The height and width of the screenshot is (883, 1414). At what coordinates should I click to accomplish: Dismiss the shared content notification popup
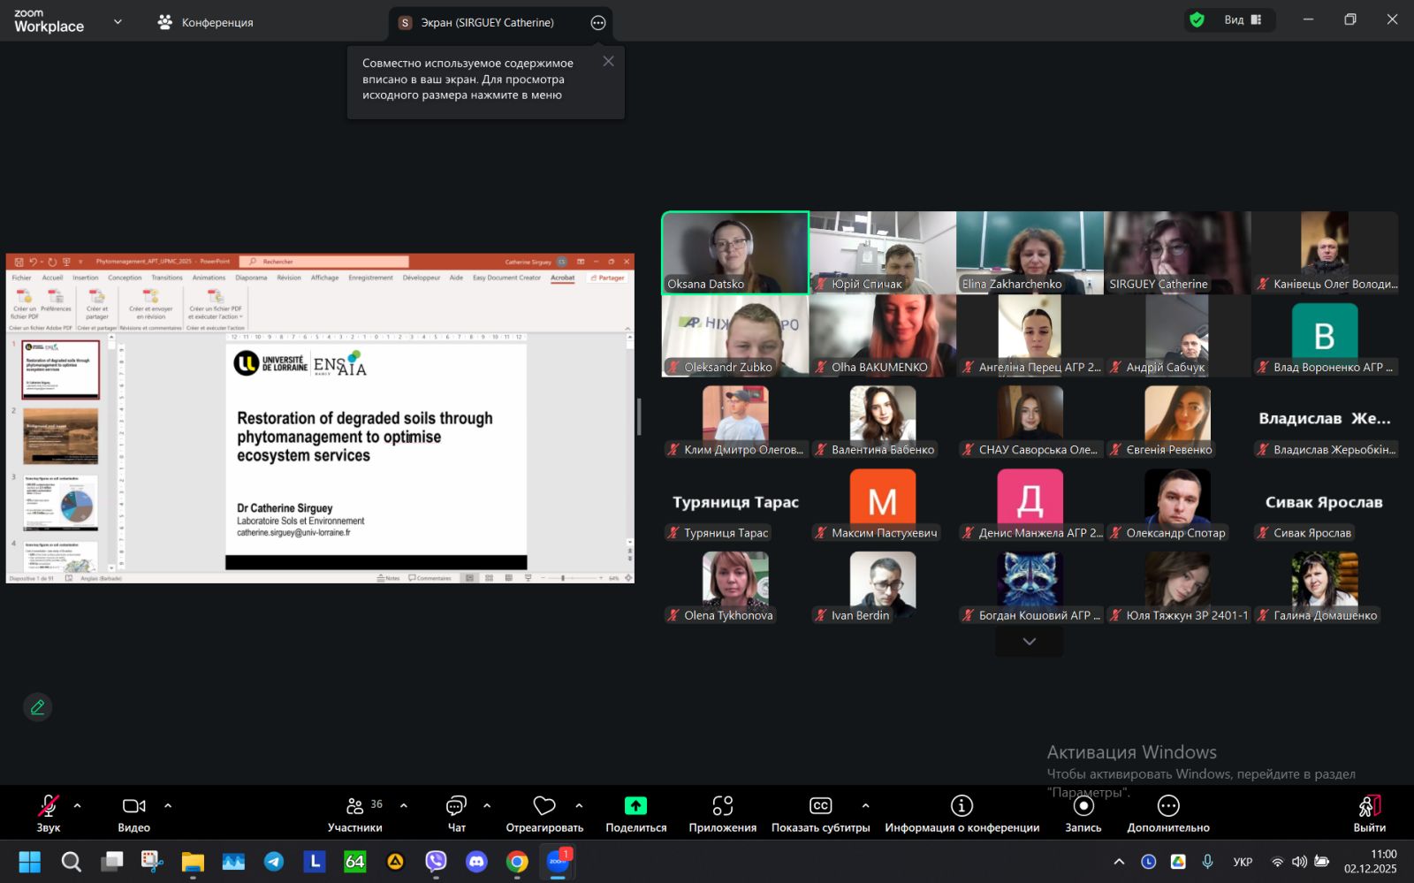pyautogui.click(x=608, y=62)
